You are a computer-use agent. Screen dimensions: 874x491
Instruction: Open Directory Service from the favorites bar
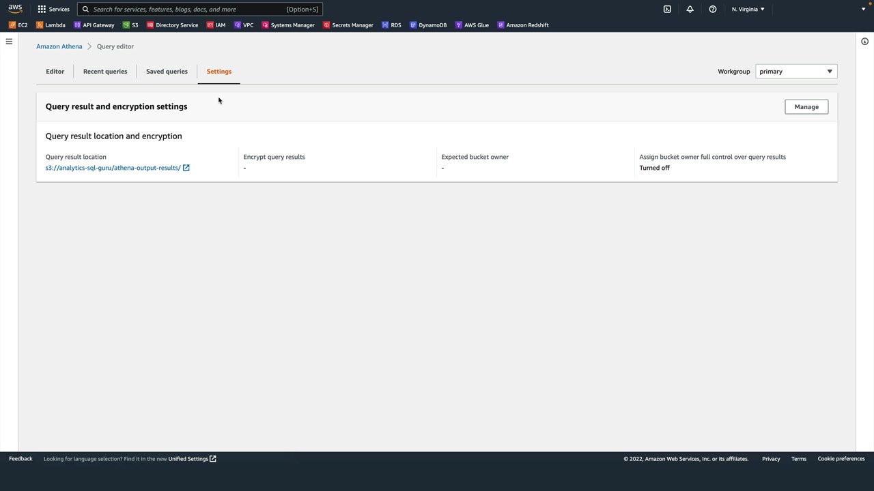point(173,25)
